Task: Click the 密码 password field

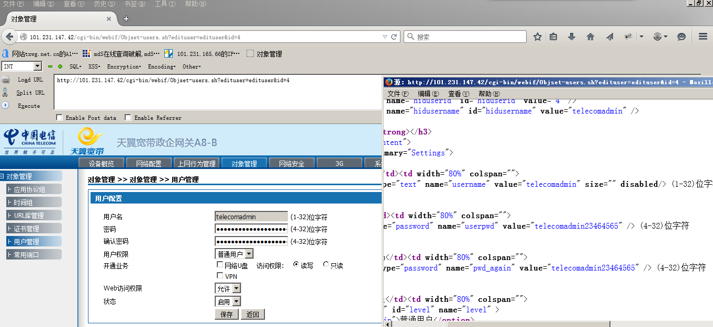Action: [x=251, y=229]
